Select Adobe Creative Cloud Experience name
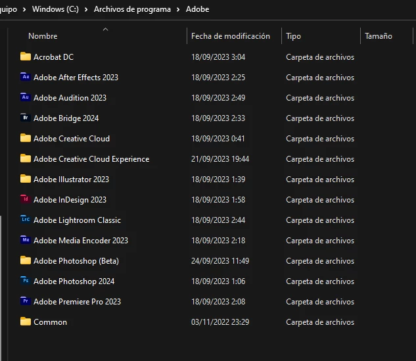 pyautogui.click(x=91, y=159)
